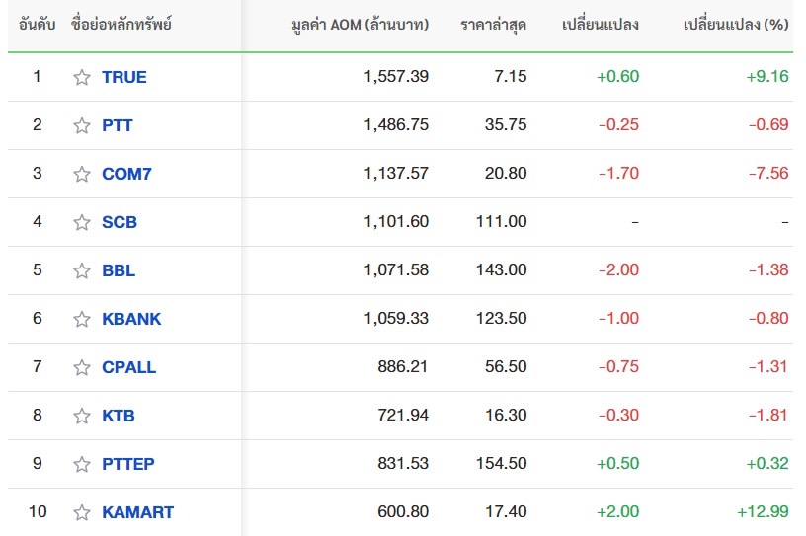Mark CPALL as favorite with star
The width and height of the screenshot is (806, 536).
(x=82, y=367)
